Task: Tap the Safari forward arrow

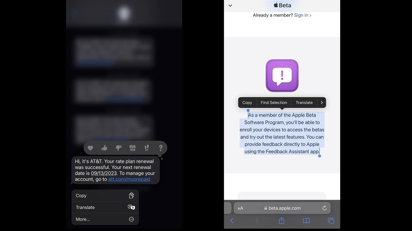Action: point(257,221)
